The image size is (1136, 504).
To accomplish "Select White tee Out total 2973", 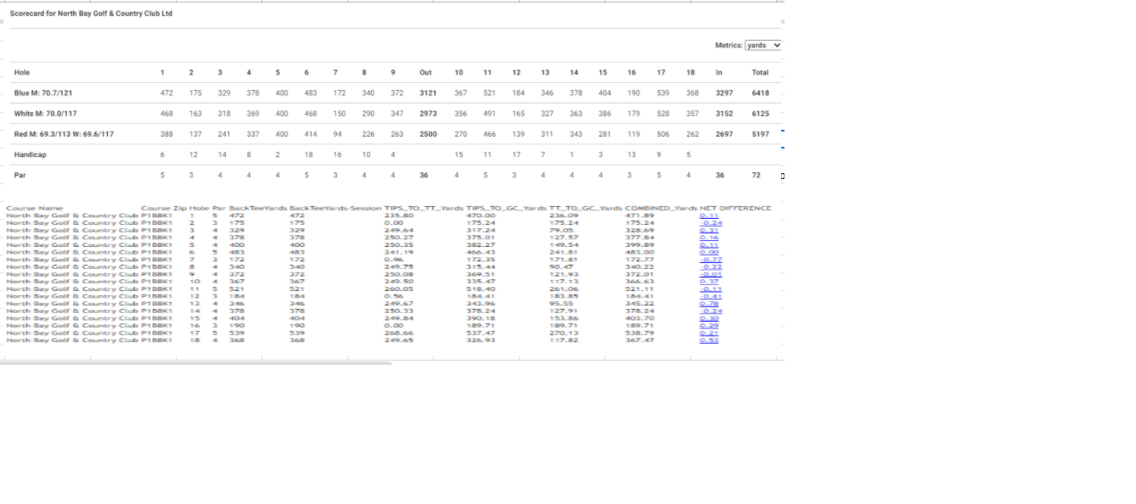I will [428, 113].
